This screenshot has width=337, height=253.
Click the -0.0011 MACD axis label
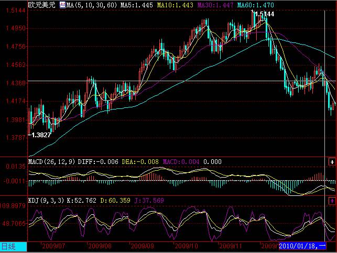[14, 181]
